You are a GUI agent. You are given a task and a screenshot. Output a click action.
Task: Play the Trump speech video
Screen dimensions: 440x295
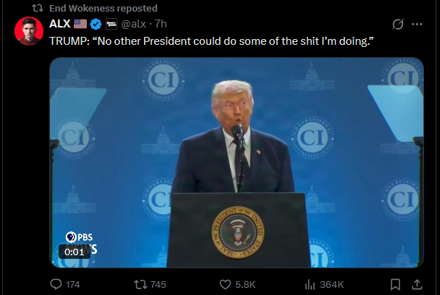pyautogui.click(x=236, y=163)
